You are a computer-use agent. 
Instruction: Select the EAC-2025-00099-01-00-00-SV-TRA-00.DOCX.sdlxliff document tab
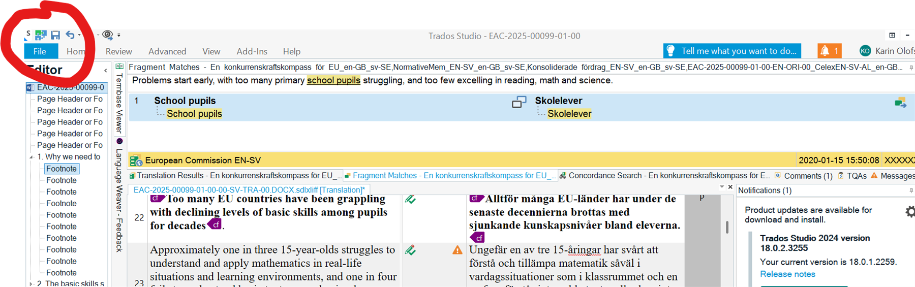click(249, 190)
